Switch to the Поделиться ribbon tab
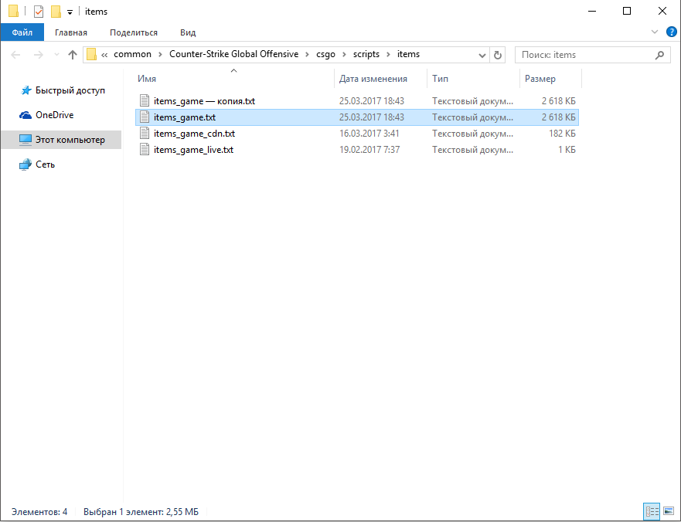 [134, 32]
